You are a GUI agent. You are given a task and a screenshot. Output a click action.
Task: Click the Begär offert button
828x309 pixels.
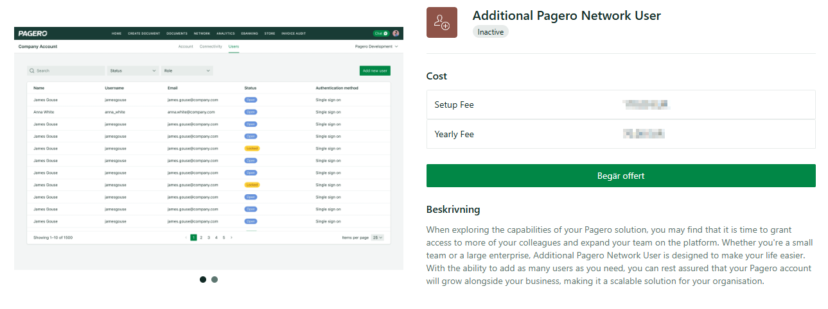pos(621,176)
